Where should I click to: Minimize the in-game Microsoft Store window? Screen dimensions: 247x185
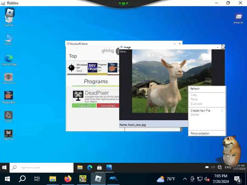tap(175, 43)
